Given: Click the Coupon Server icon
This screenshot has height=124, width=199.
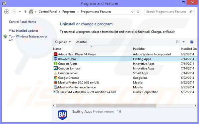Looking at the screenshot, I should point(55,73).
